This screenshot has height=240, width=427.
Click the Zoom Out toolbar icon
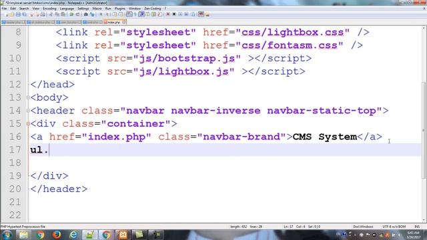point(107,14)
